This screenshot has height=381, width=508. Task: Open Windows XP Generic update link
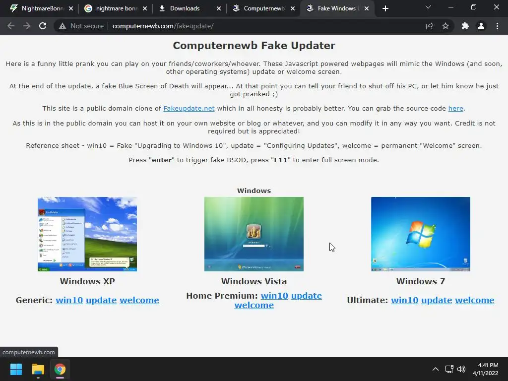tap(101, 300)
